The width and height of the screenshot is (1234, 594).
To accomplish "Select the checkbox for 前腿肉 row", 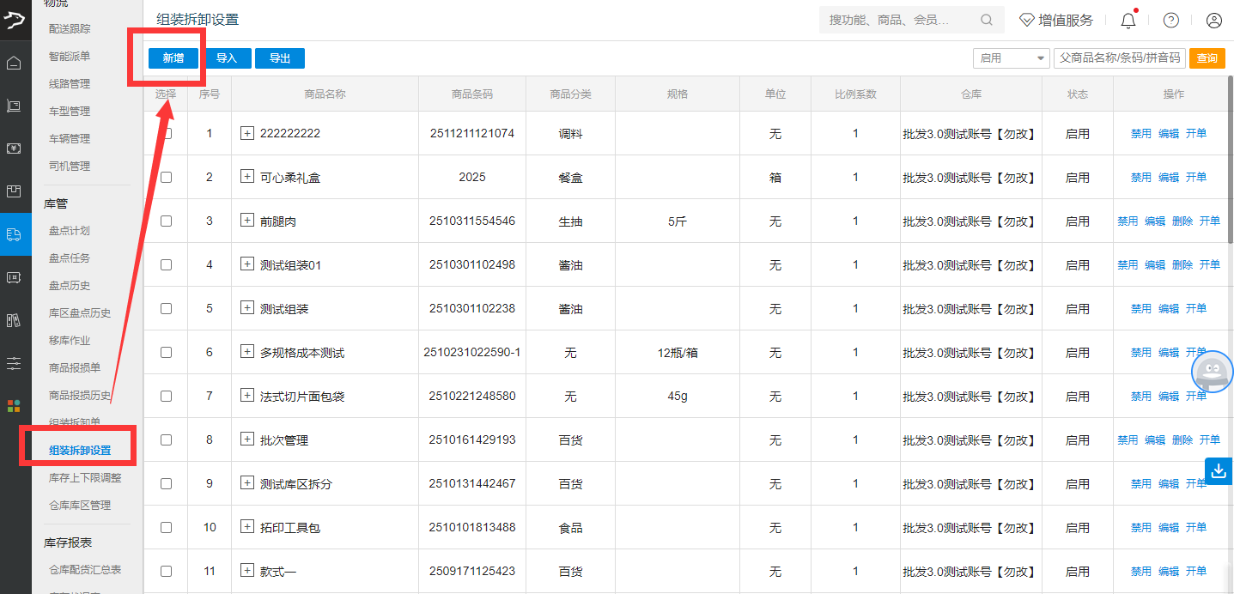I will (167, 221).
